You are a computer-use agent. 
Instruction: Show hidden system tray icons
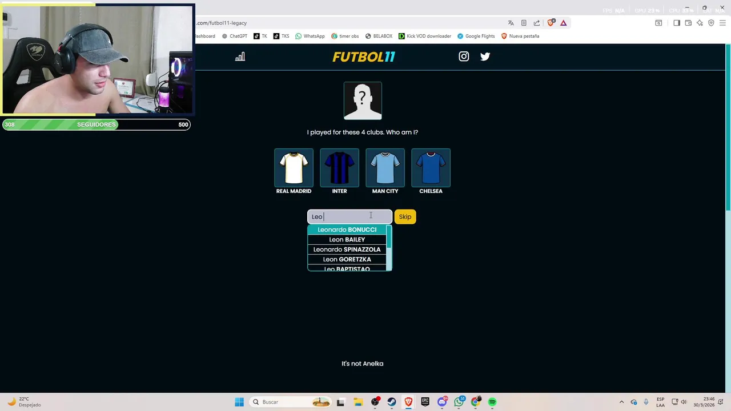coord(621,402)
